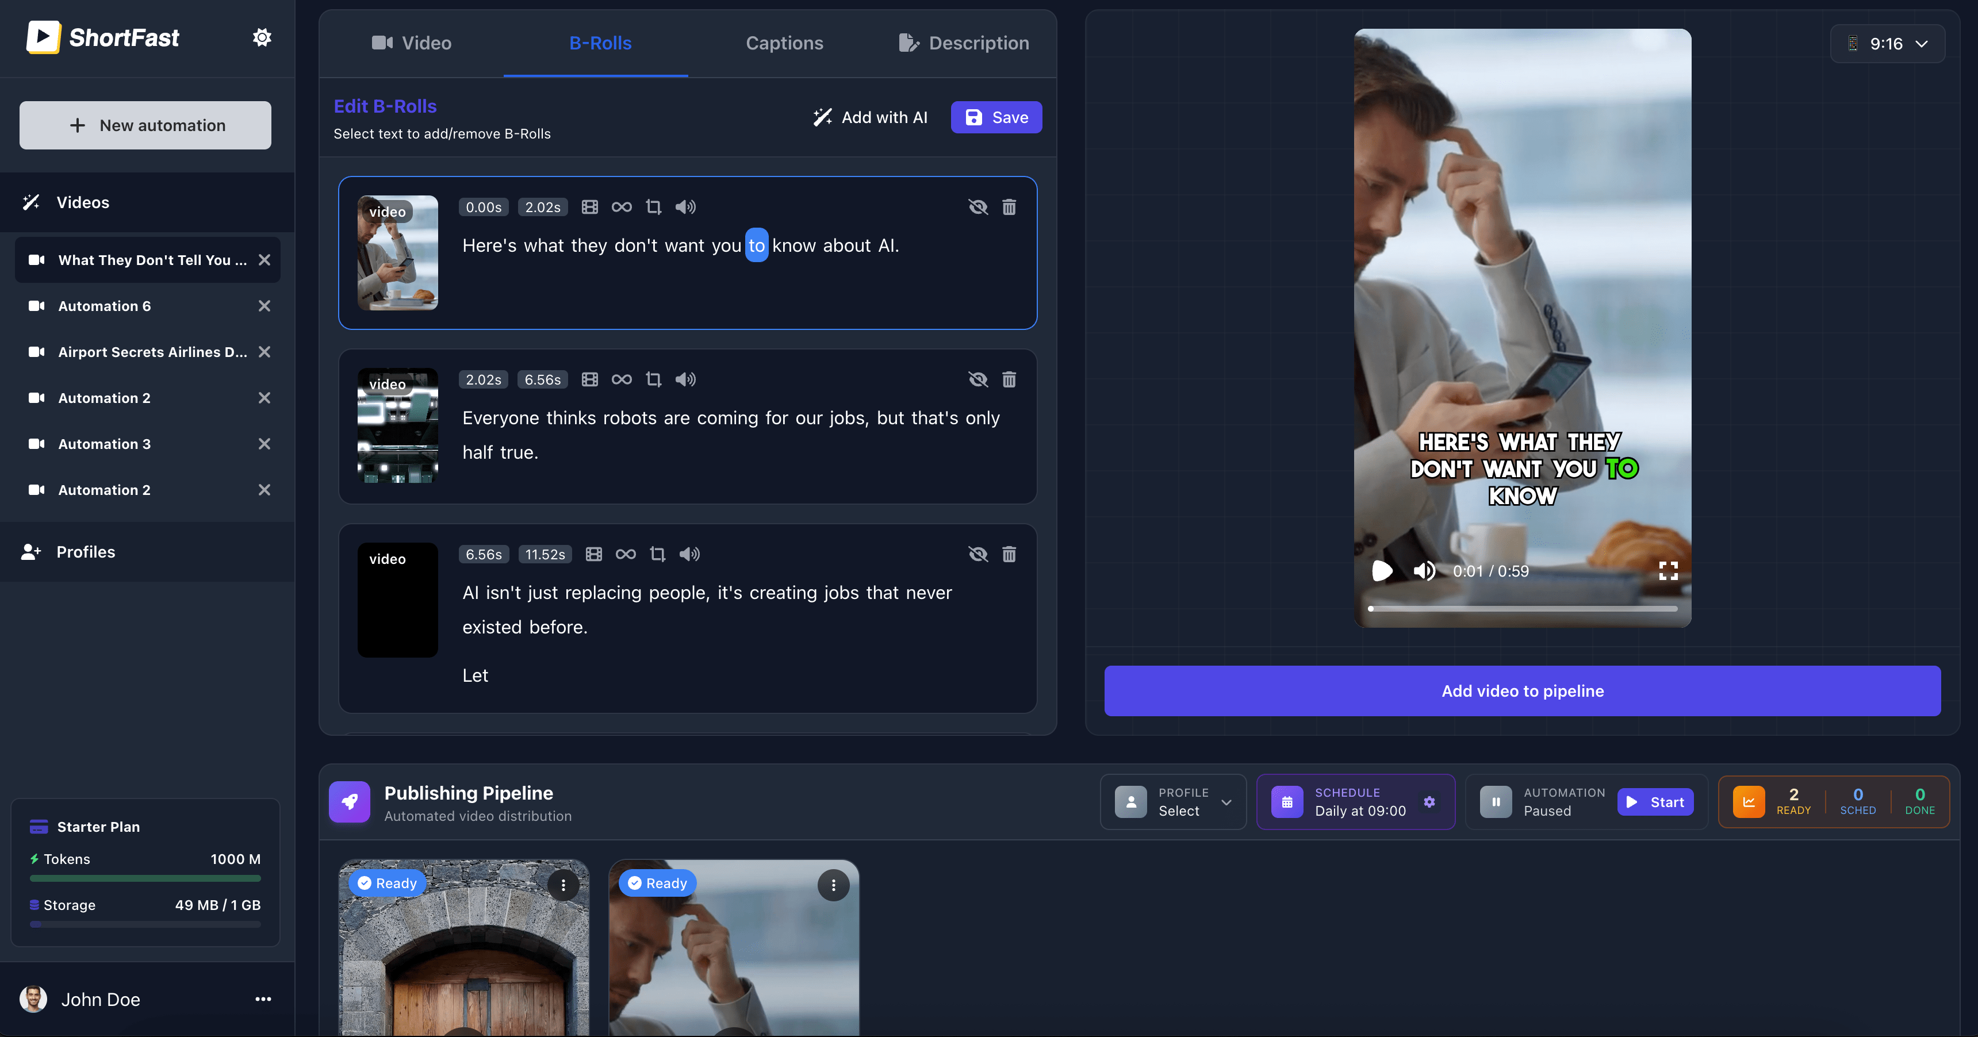
Task: Switch to the Captions tab
Action: point(784,43)
